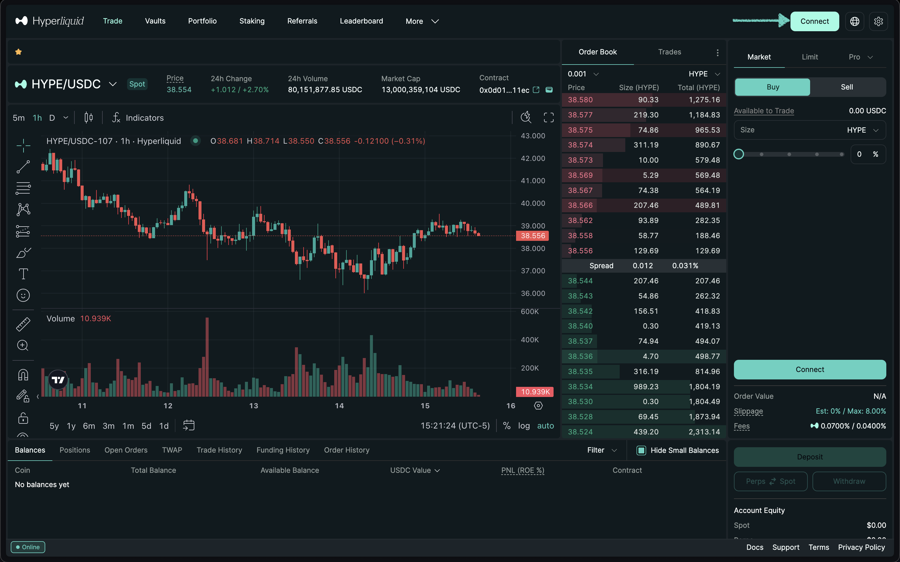Screen dimensions: 900x562
Task: Expand the chart to fullscreen
Action: pyautogui.click(x=548, y=117)
